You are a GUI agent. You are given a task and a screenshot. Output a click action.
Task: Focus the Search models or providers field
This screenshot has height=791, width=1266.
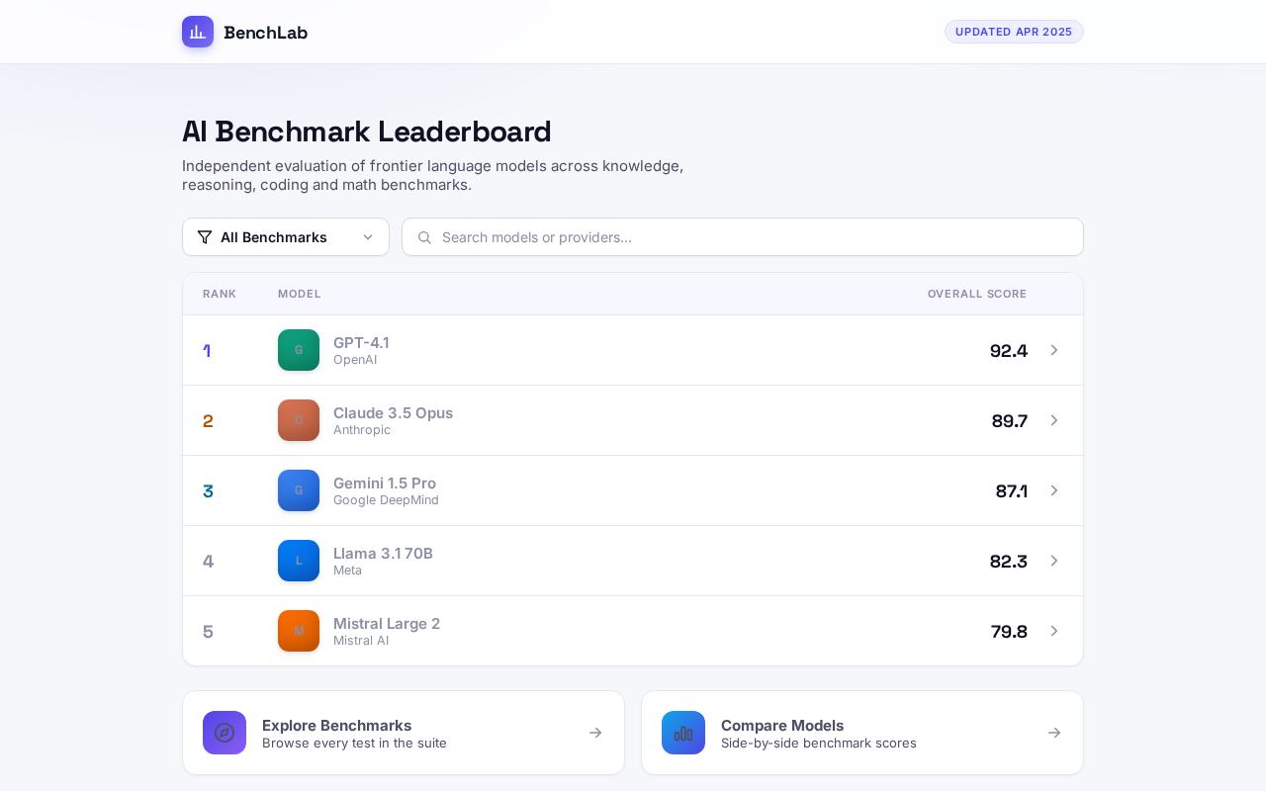pyautogui.click(x=743, y=237)
